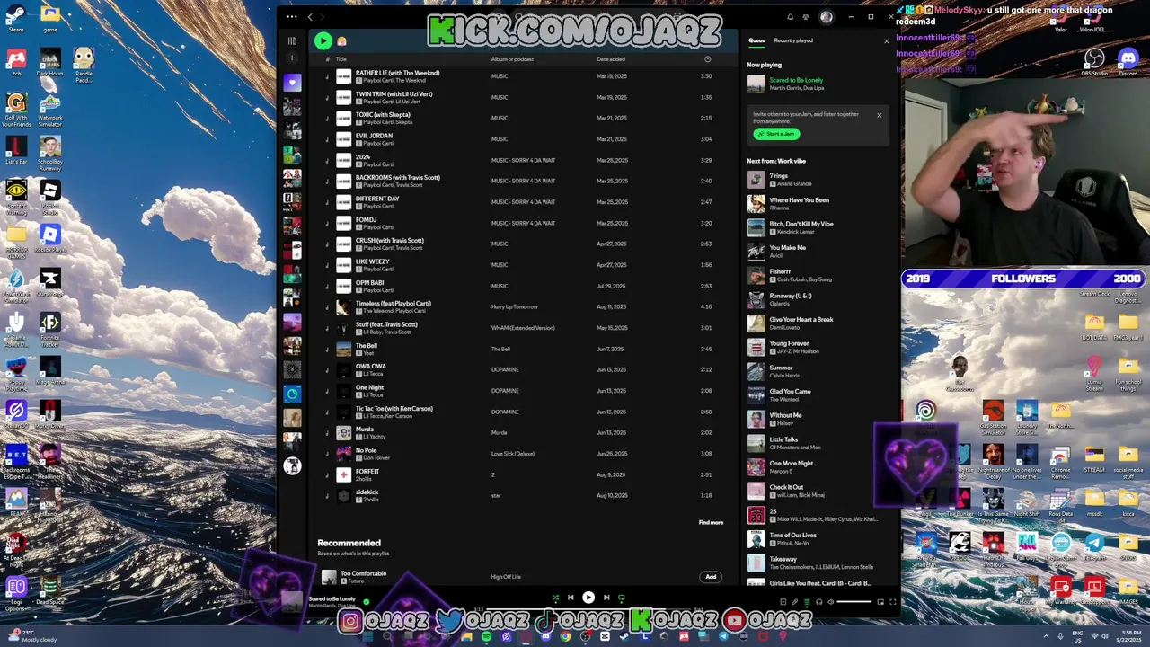Close the Queue side panel
Viewport: 1150px width, 647px height.
(x=886, y=40)
